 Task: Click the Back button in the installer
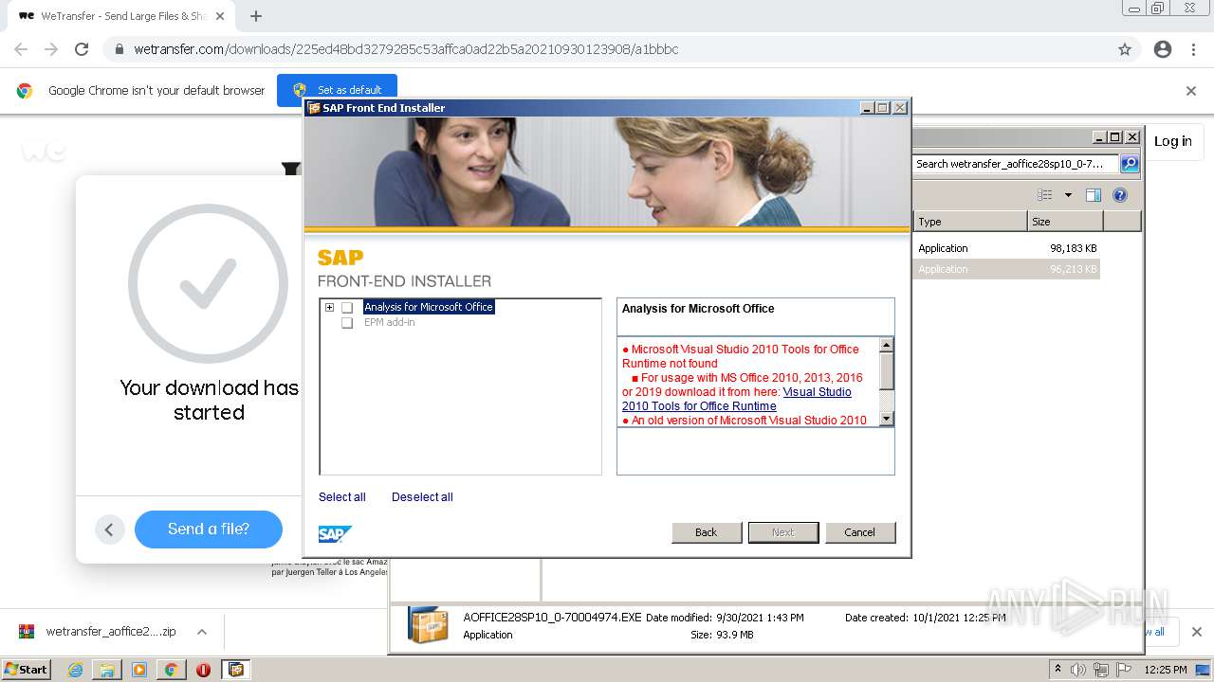click(x=707, y=532)
